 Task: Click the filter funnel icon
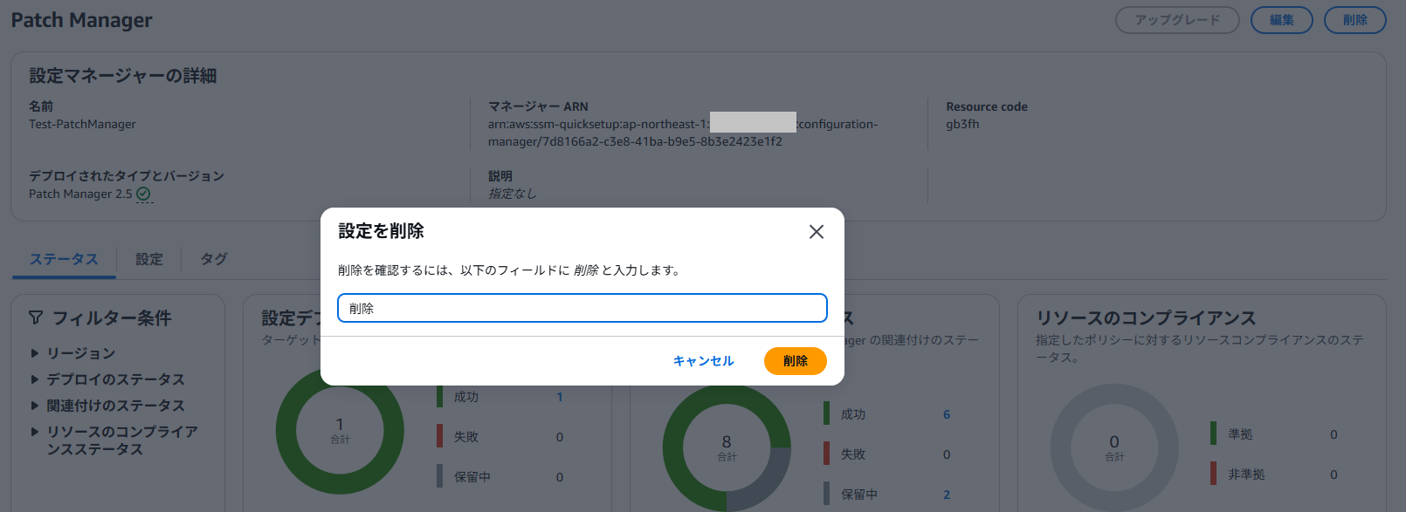(x=36, y=317)
